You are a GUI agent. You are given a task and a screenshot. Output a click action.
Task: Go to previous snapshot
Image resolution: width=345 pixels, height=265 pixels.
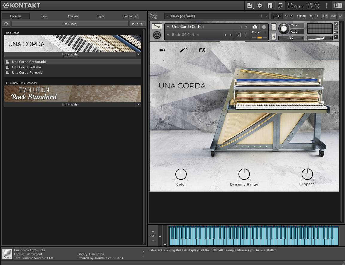[225, 35]
